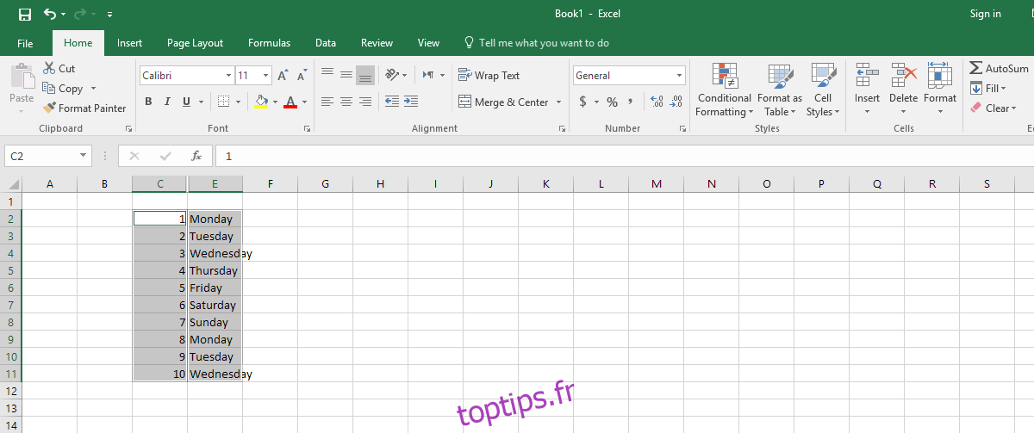Click the Sign in link
Viewport: 1034px width, 433px height.
[985, 14]
